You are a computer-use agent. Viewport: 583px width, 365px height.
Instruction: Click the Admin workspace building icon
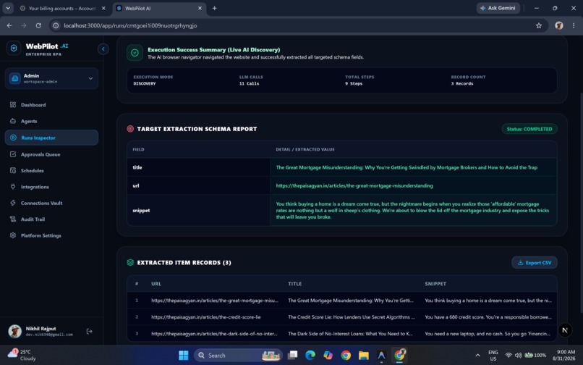pyautogui.click(x=15, y=78)
